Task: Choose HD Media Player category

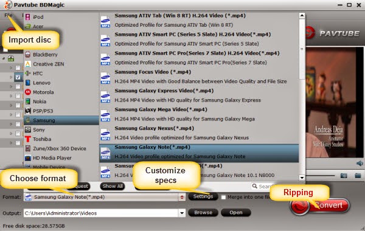Action: tap(61, 158)
